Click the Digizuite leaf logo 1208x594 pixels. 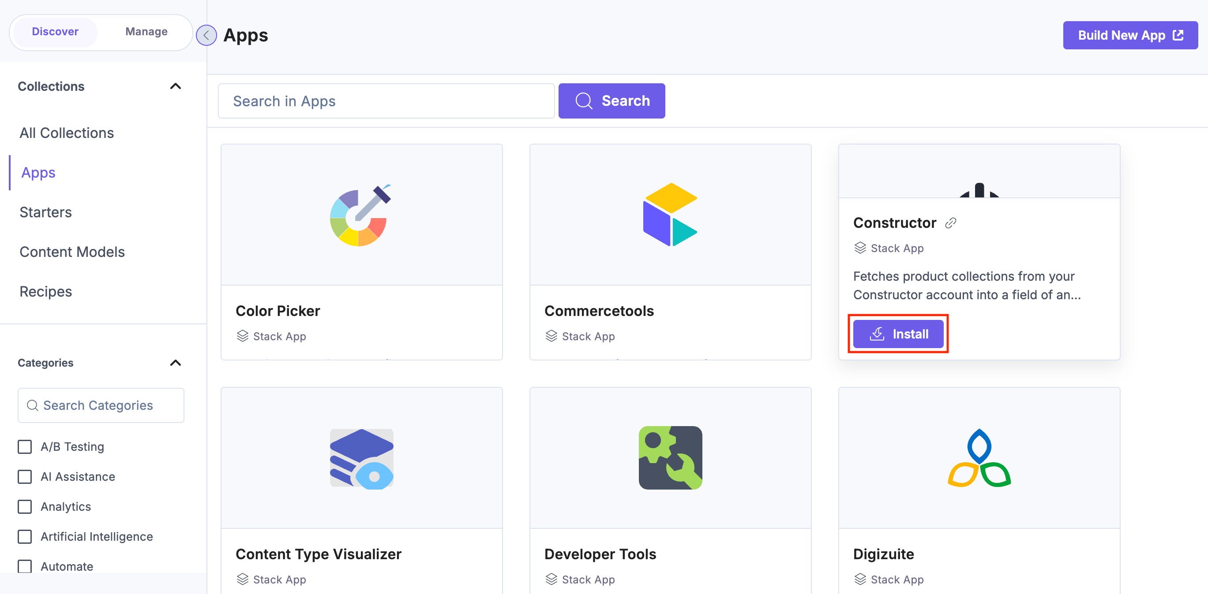click(979, 458)
